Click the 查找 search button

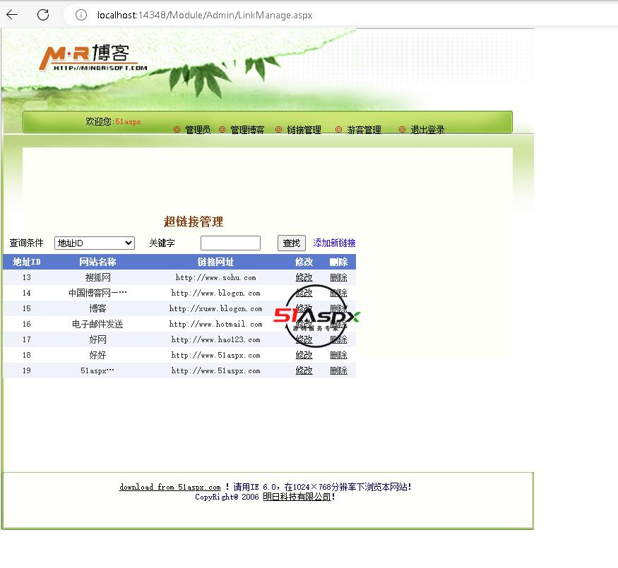(291, 243)
